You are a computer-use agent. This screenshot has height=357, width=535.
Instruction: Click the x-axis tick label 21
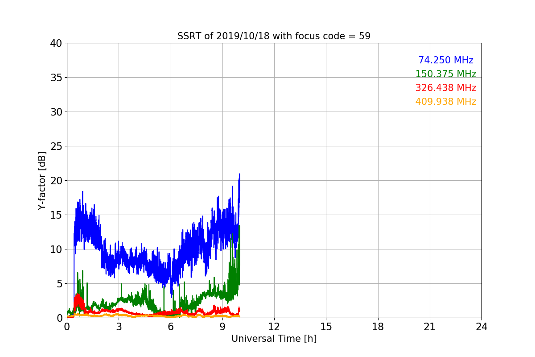(430, 327)
